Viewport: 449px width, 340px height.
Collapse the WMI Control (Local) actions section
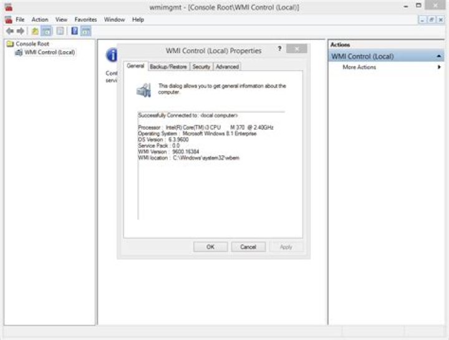point(438,56)
